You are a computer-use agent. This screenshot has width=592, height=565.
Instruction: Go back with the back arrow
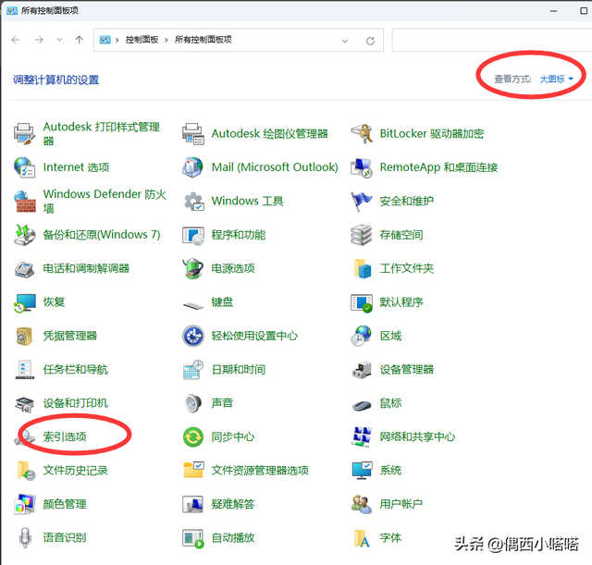point(16,40)
